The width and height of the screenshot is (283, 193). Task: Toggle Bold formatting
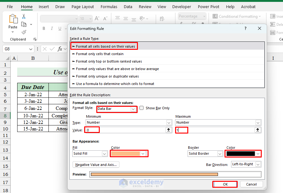click(44, 28)
